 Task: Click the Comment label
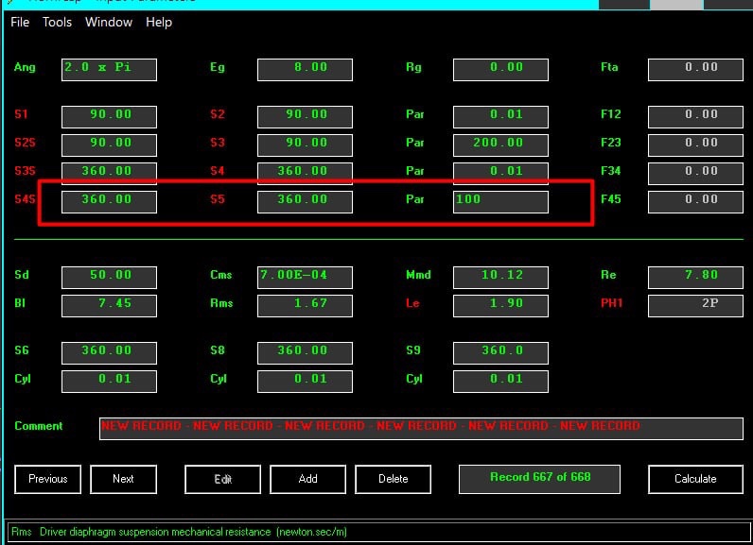(x=39, y=426)
